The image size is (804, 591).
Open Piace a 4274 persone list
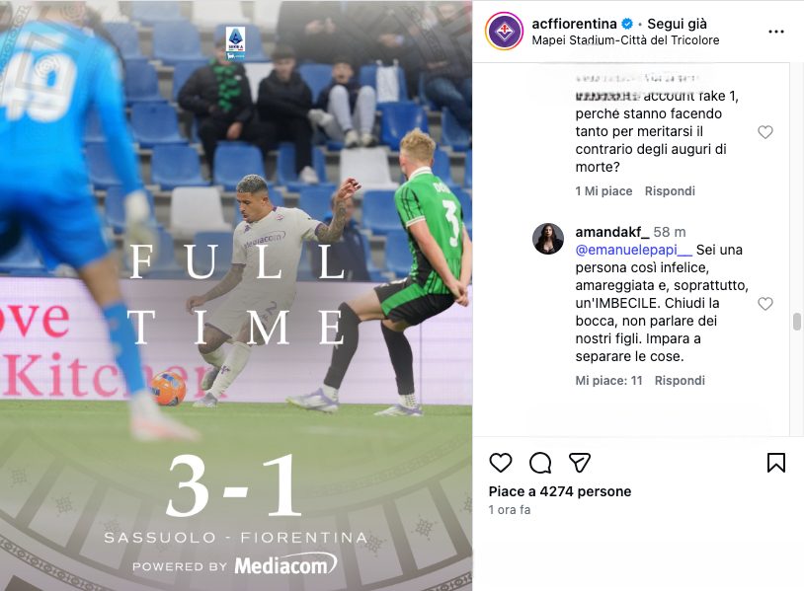560,491
